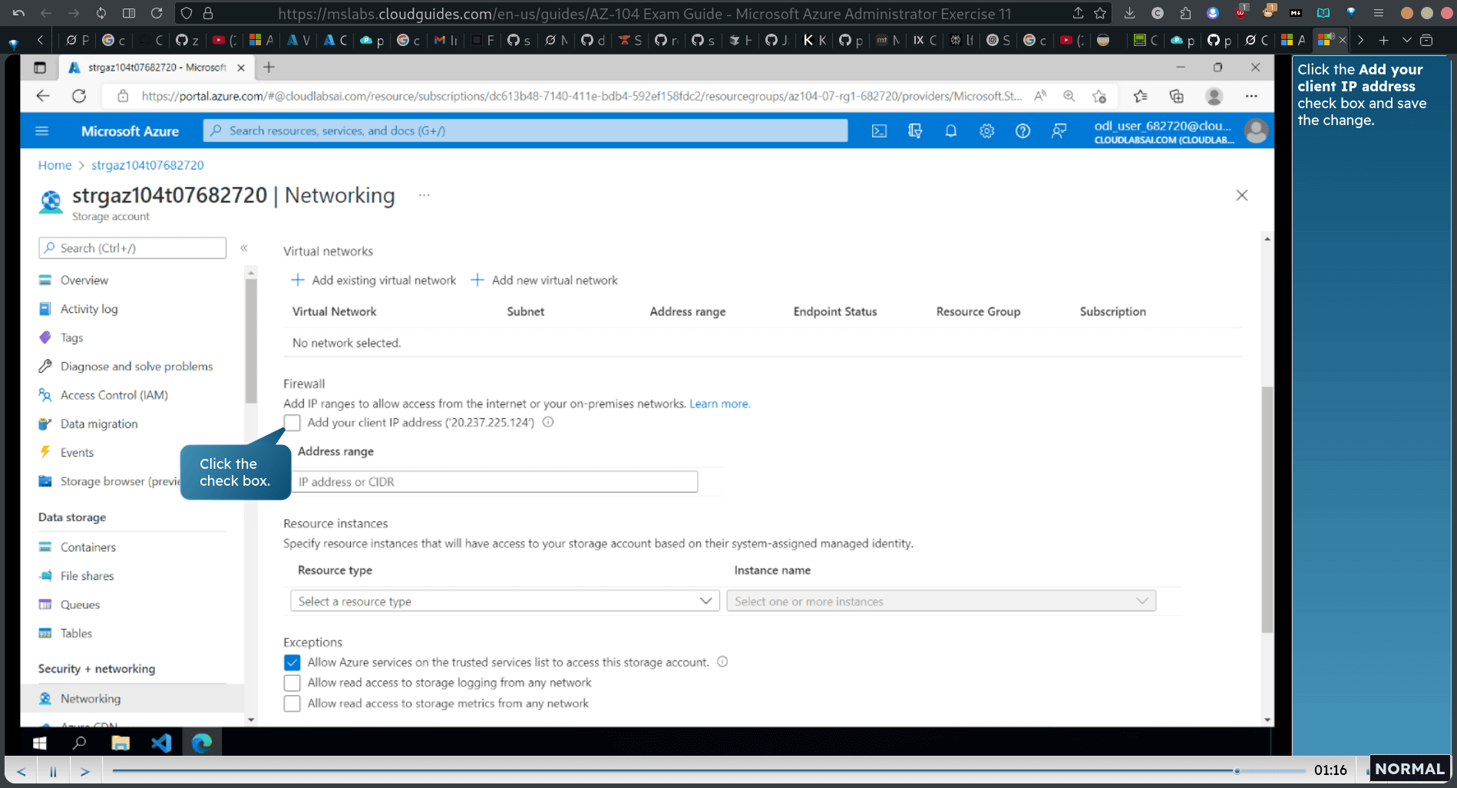This screenshot has width=1457, height=788.
Task: Click info icon beside trusted services exception
Action: tap(722, 661)
